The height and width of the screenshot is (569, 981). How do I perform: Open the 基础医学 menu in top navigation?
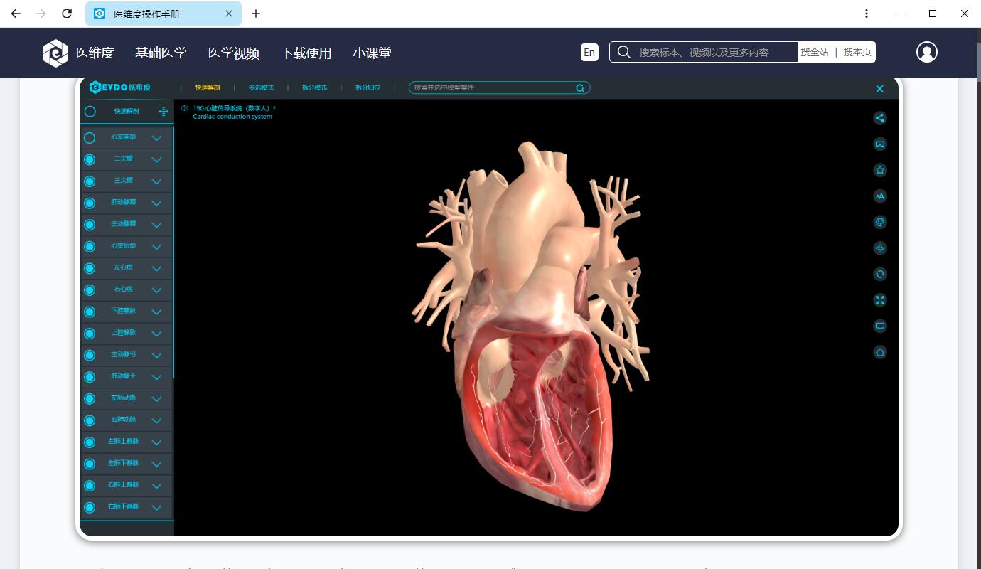click(x=161, y=53)
